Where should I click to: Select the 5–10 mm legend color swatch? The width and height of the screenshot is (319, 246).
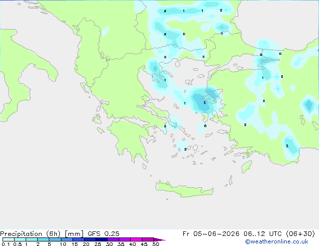coord(55,239)
